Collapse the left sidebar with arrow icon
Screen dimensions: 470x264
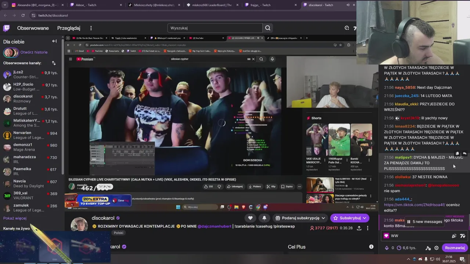pyautogui.click(x=54, y=41)
